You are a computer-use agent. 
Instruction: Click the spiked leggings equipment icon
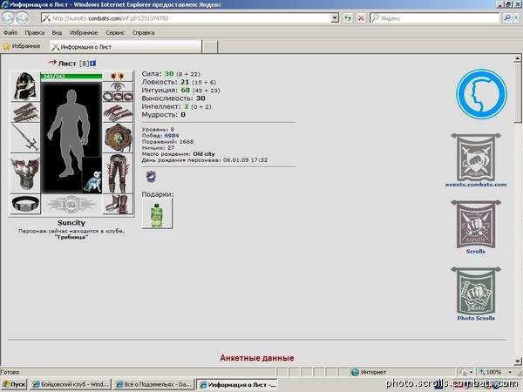click(x=118, y=173)
